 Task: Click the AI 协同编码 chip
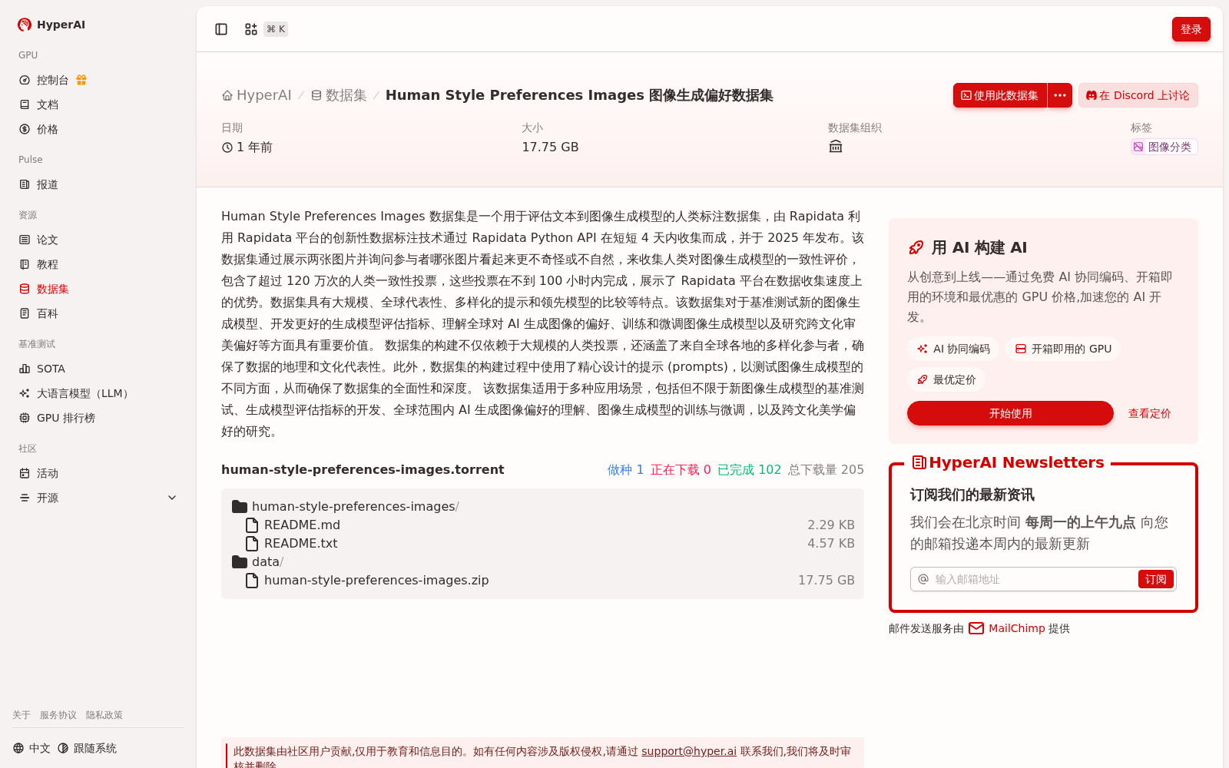click(953, 349)
